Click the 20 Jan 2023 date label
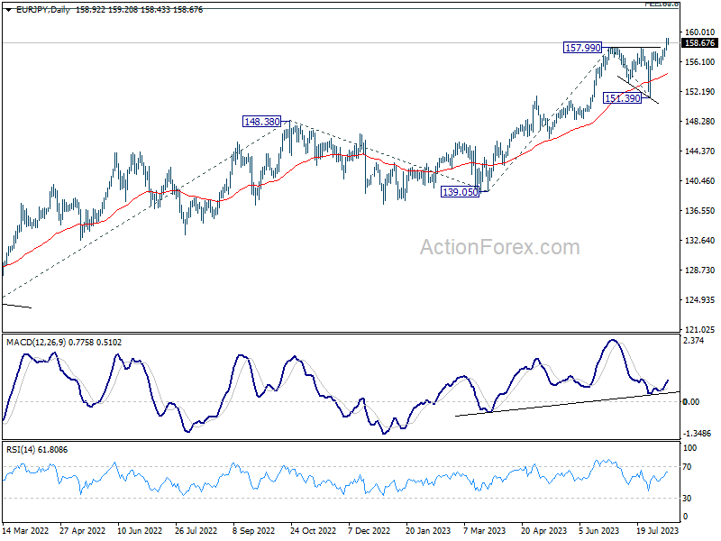This screenshot has width=721, height=541. click(428, 531)
